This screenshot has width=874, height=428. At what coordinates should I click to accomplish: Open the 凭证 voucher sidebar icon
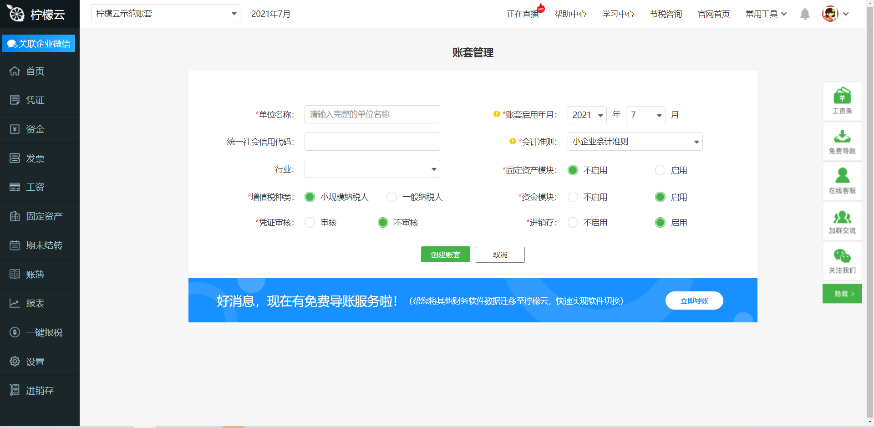15,100
